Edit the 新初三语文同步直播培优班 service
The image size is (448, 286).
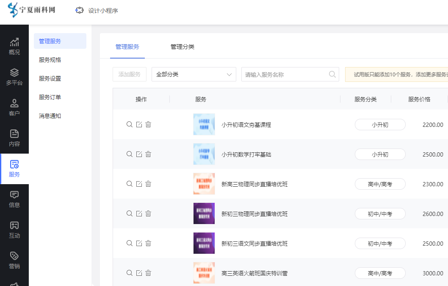click(x=139, y=243)
